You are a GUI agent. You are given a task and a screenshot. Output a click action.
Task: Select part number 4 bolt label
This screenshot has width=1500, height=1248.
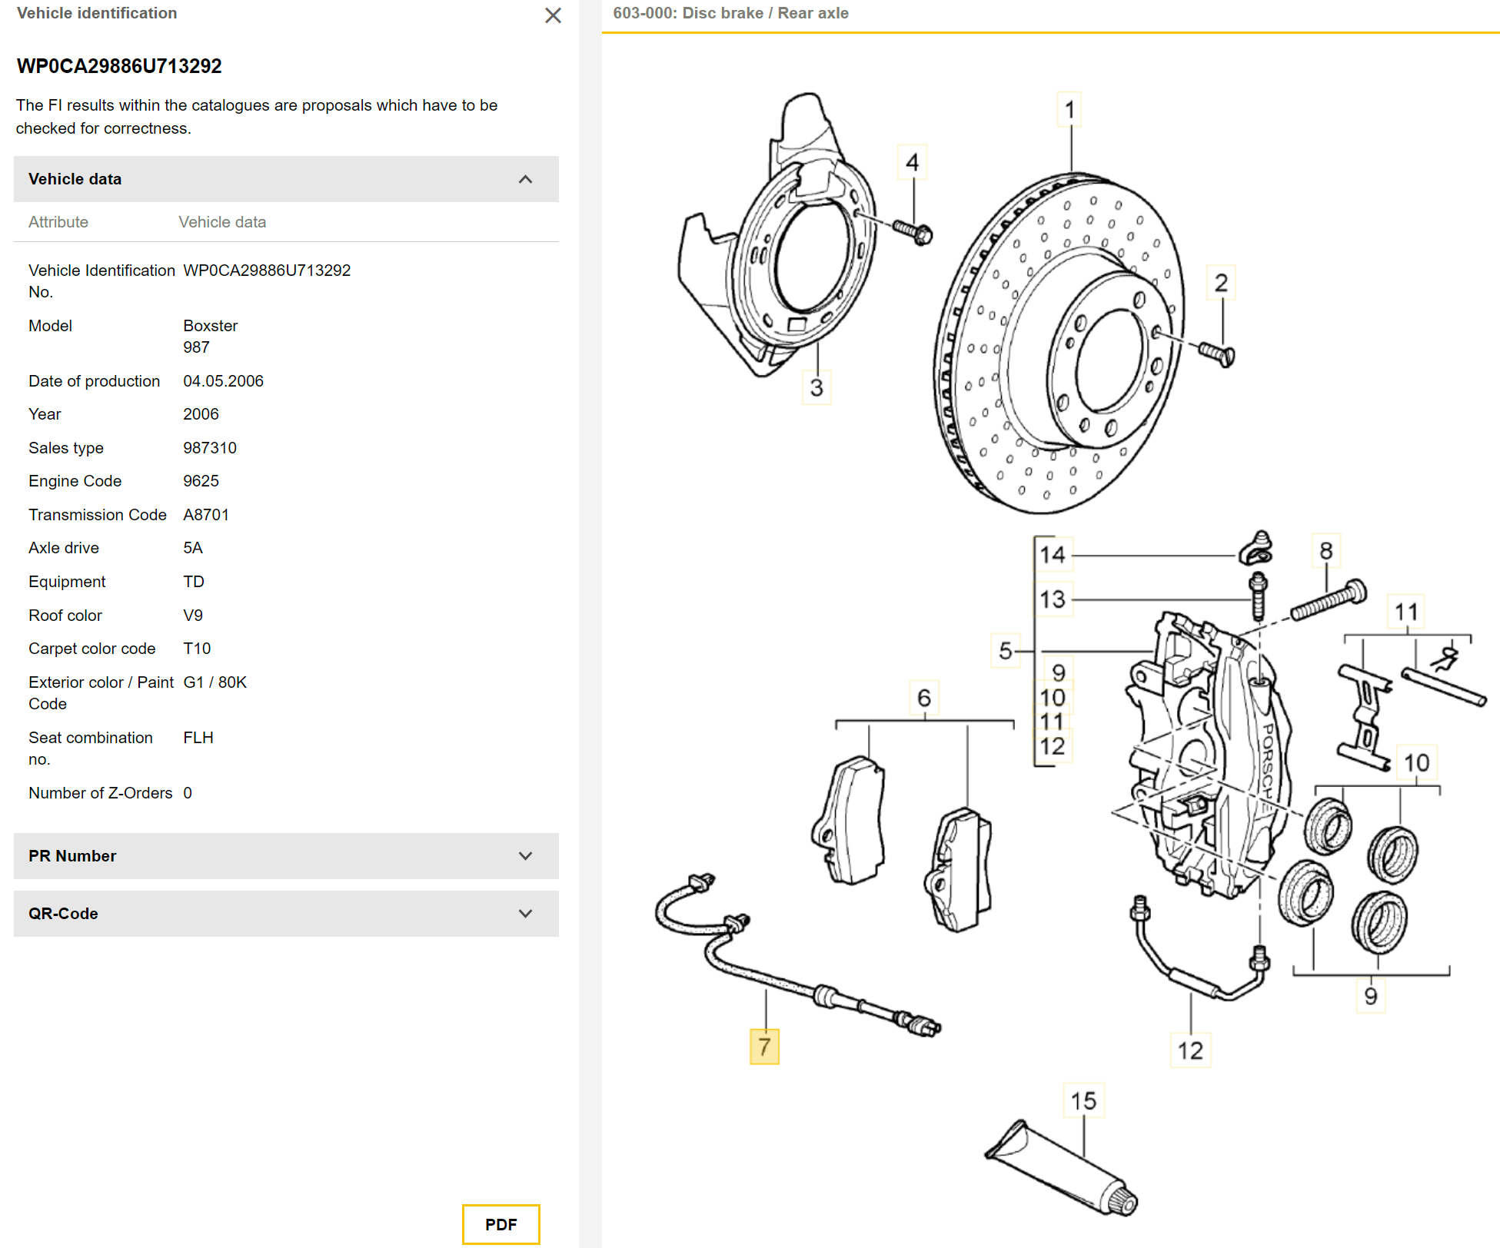(x=913, y=162)
